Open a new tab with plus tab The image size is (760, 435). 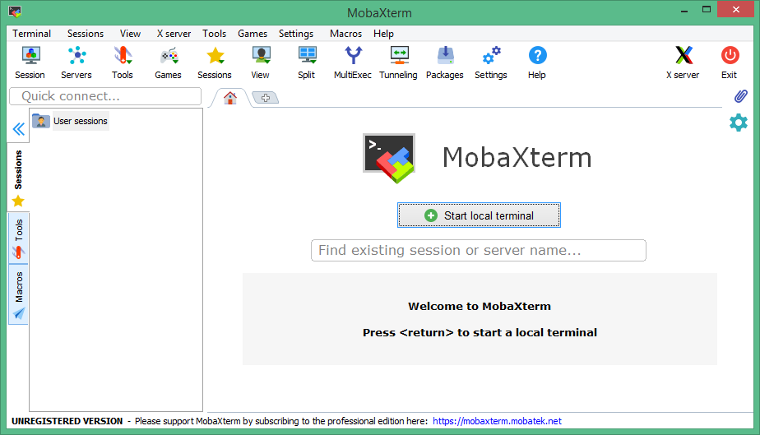pos(266,97)
